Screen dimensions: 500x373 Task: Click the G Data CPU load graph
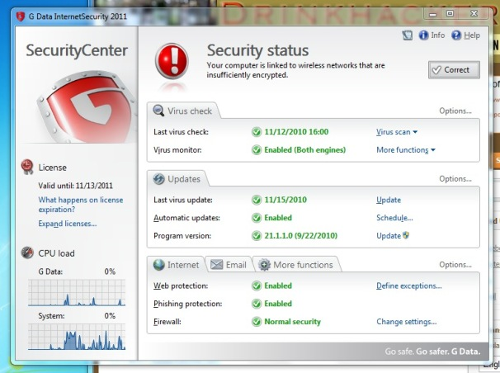[x=77, y=293]
